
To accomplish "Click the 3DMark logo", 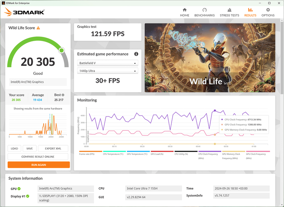I will [x=24, y=12].
